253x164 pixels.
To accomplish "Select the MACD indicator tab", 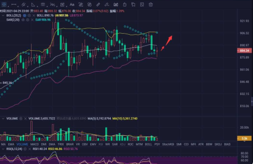I will 35,144.
